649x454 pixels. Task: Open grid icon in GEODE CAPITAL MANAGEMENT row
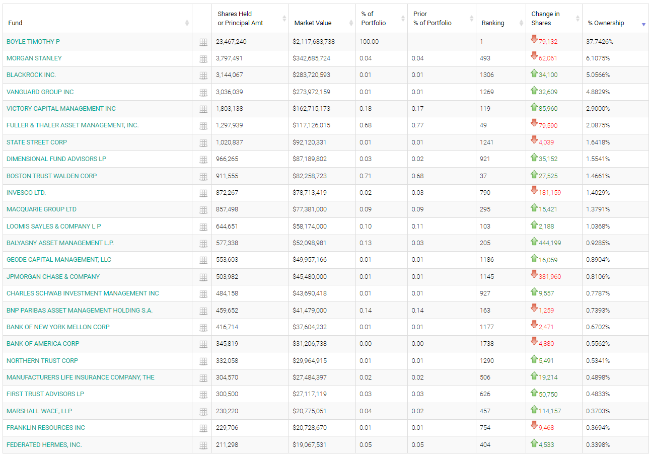[203, 260]
